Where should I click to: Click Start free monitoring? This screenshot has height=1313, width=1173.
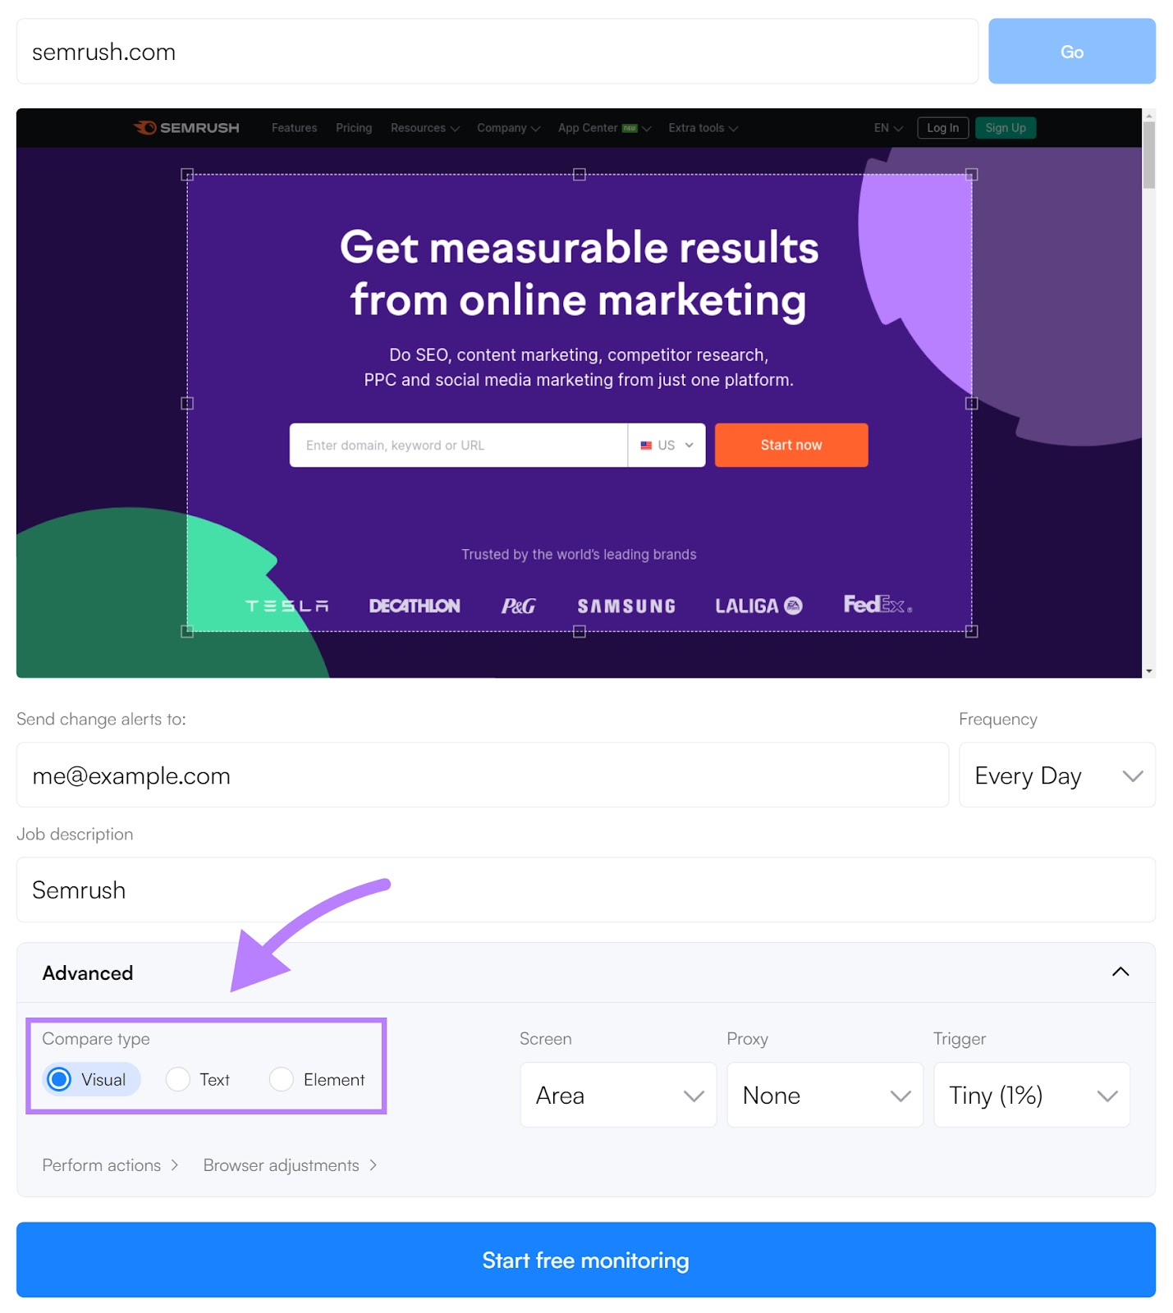tap(585, 1260)
